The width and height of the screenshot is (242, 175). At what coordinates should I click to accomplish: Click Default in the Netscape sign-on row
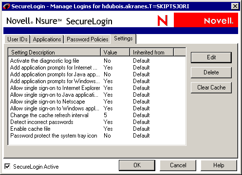click(x=141, y=102)
